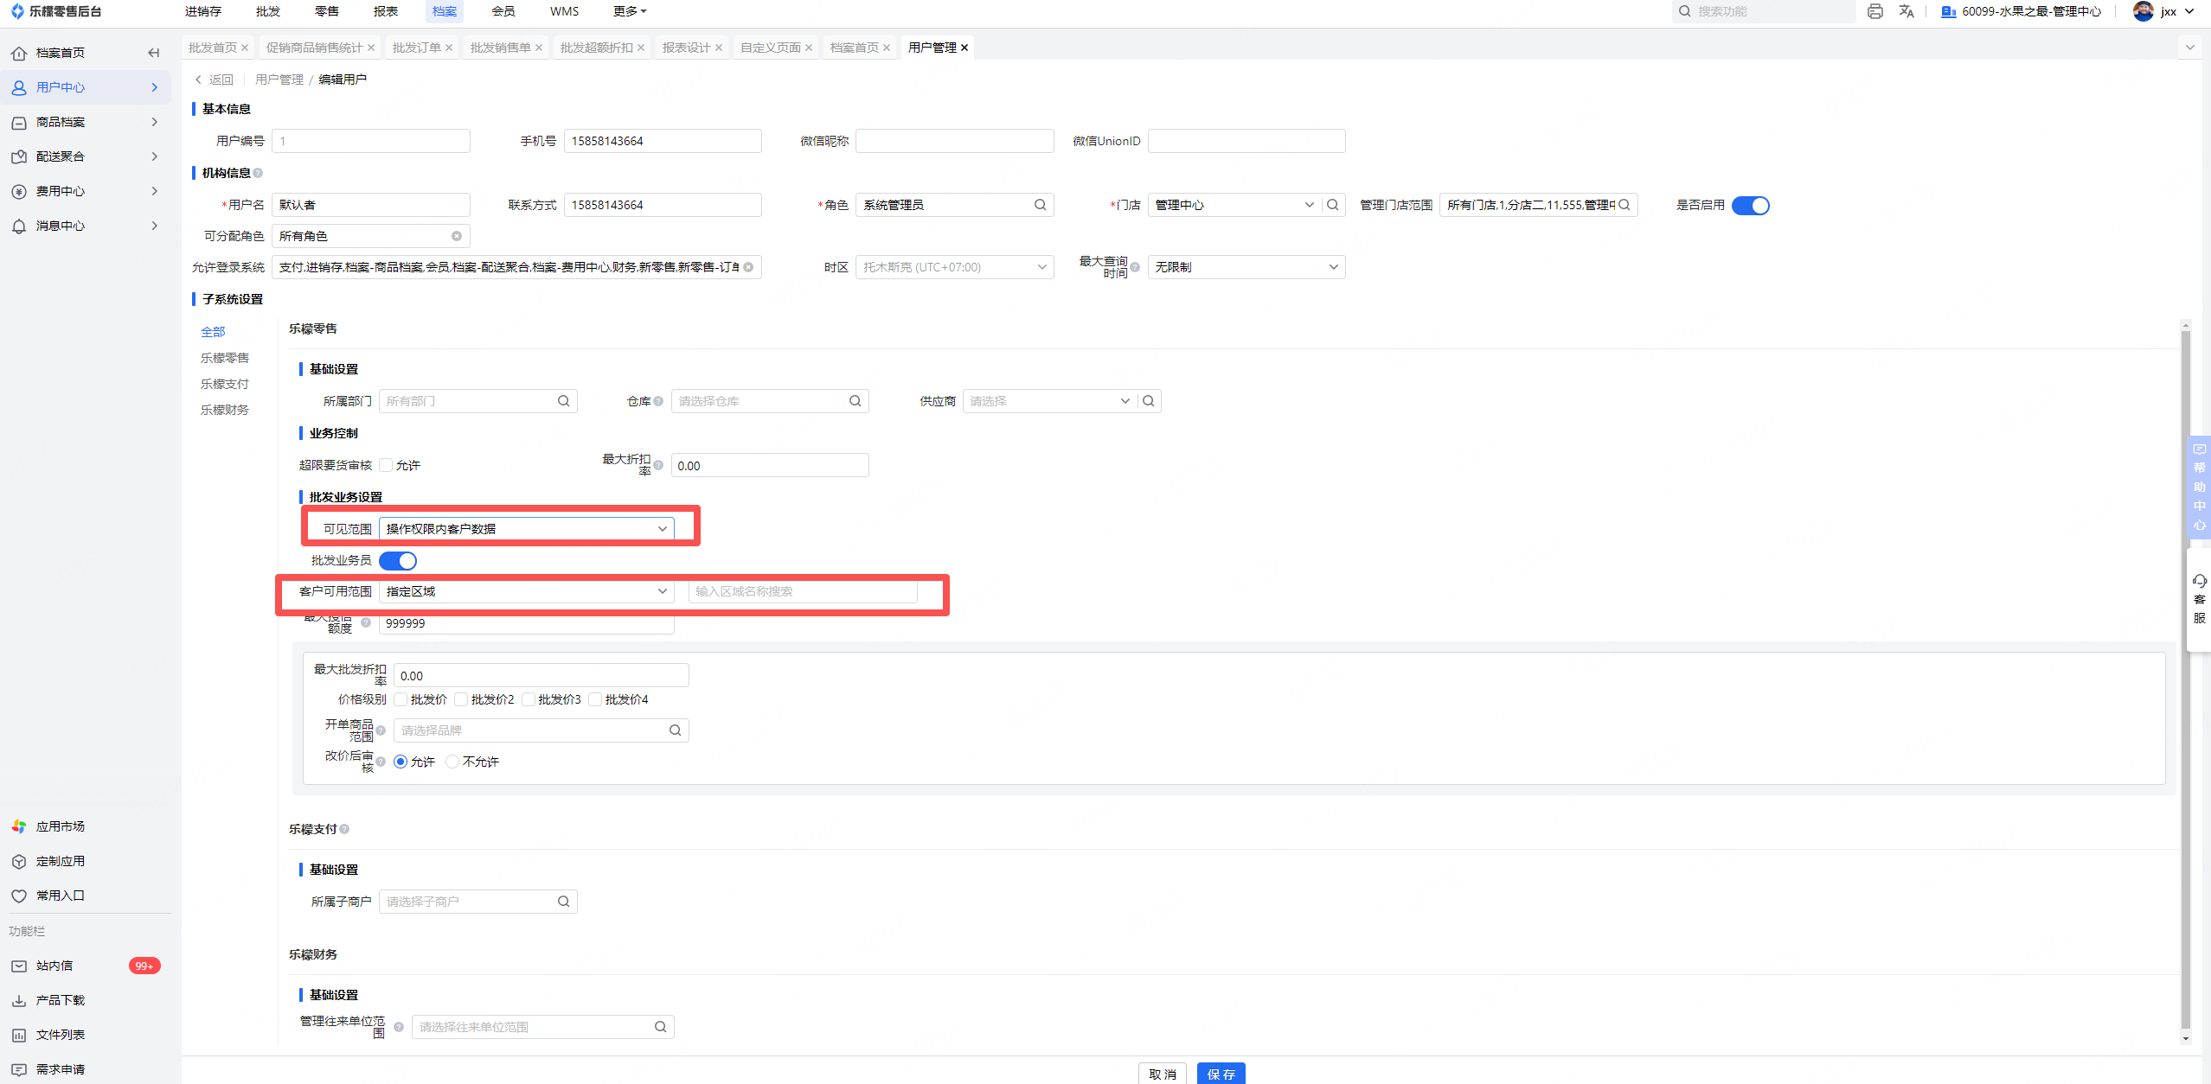Open the 可见范围 dropdown
The width and height of the screenshot is (2211, 1084).
[x=526, y=529]
